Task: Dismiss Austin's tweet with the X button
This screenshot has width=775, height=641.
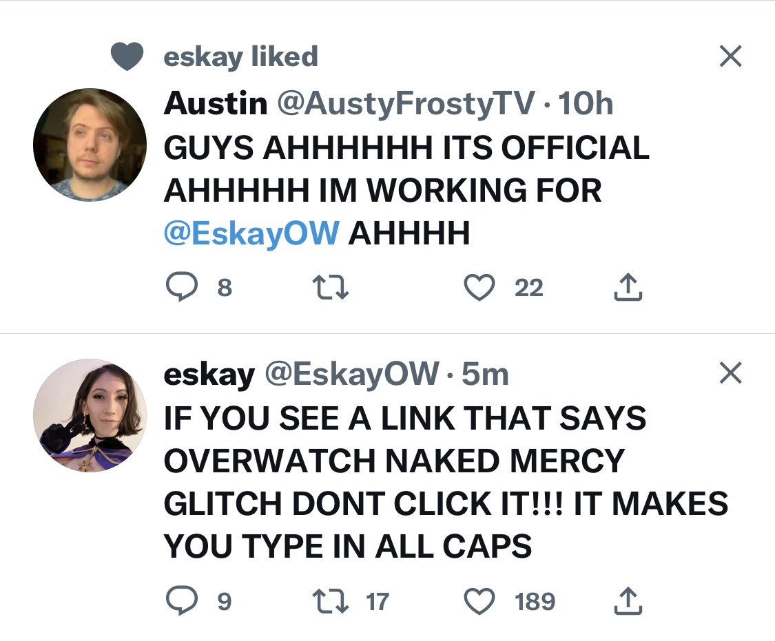Action: pyautogui.click(x=730, y=56)
